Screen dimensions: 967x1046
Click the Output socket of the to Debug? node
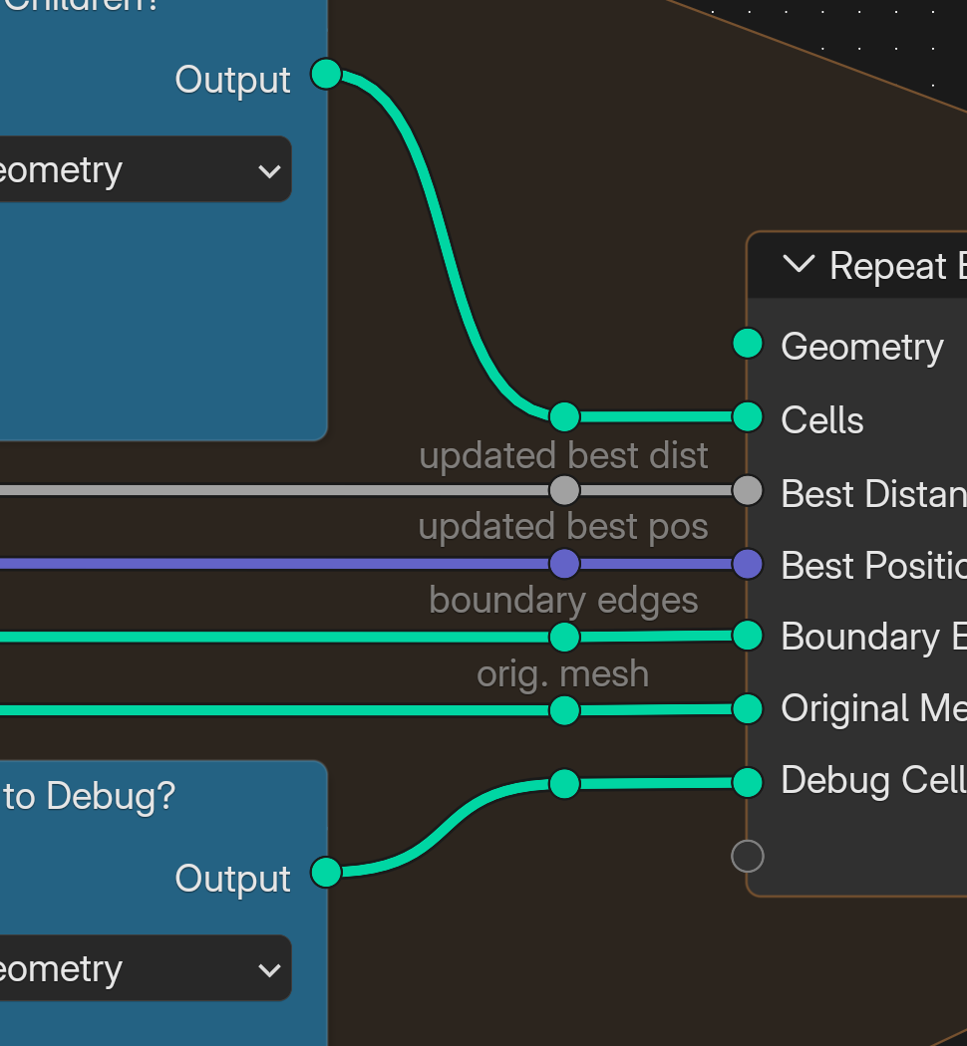[326, 873]
